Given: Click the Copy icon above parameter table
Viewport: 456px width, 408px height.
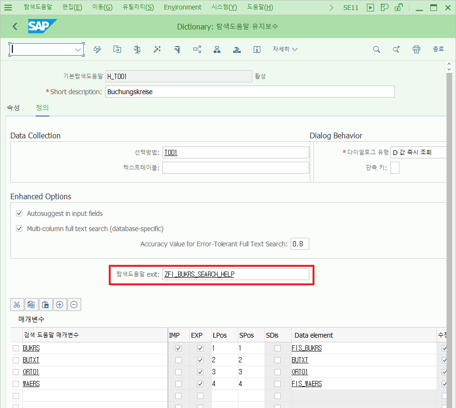Looking at the screenshot, I should coord(31,305).
